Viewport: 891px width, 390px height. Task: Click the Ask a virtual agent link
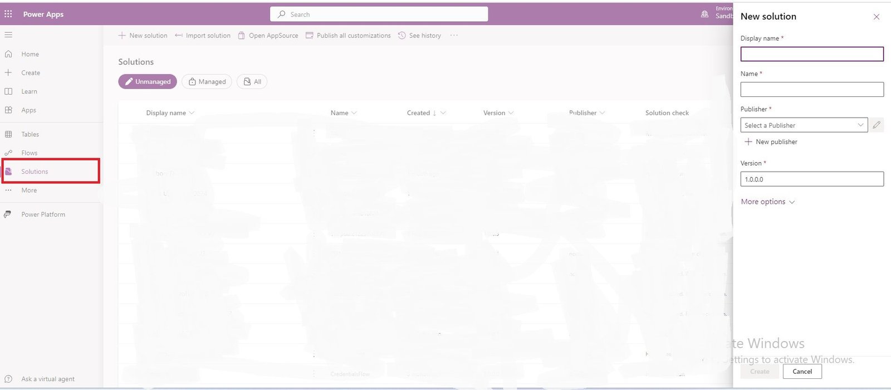[x=48, y=379]
